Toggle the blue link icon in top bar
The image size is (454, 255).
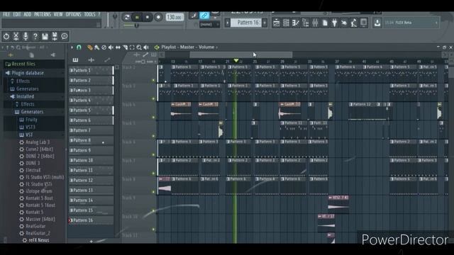click(204, 16)
